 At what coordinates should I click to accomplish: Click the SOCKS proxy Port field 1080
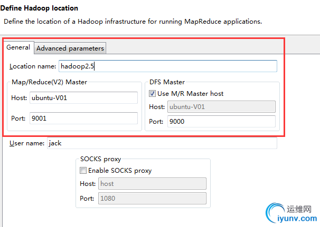pyautogui.click(x=152, y=198)
